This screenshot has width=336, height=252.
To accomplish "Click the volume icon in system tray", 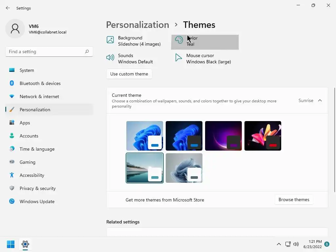I will [x=296, y=244].
